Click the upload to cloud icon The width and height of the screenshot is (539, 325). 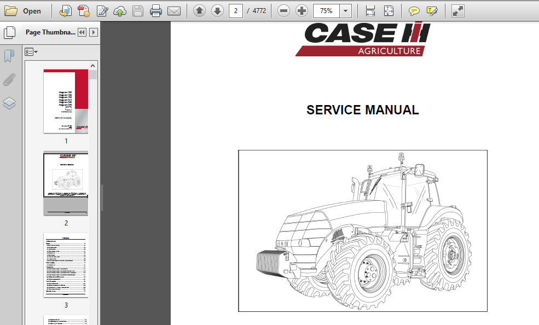(x=120, y=11)
